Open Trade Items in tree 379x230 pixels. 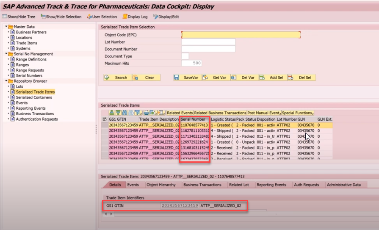tap(27, 43)
